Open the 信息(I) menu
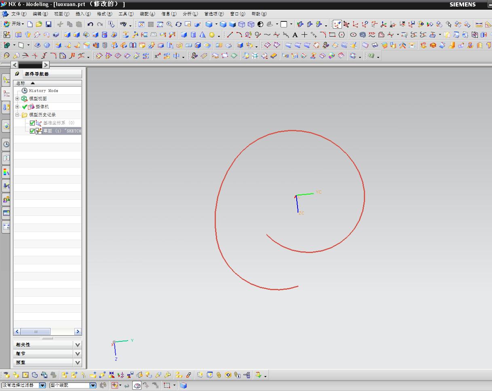 point(169,14)
